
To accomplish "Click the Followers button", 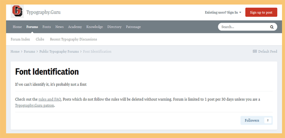I will pos(256,120).
